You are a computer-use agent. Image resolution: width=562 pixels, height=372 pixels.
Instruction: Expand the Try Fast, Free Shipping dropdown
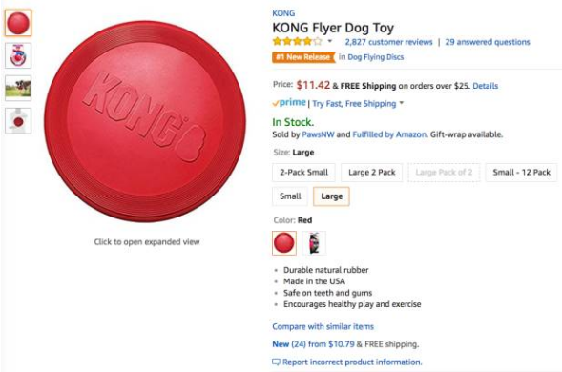[x=402, y=103]
